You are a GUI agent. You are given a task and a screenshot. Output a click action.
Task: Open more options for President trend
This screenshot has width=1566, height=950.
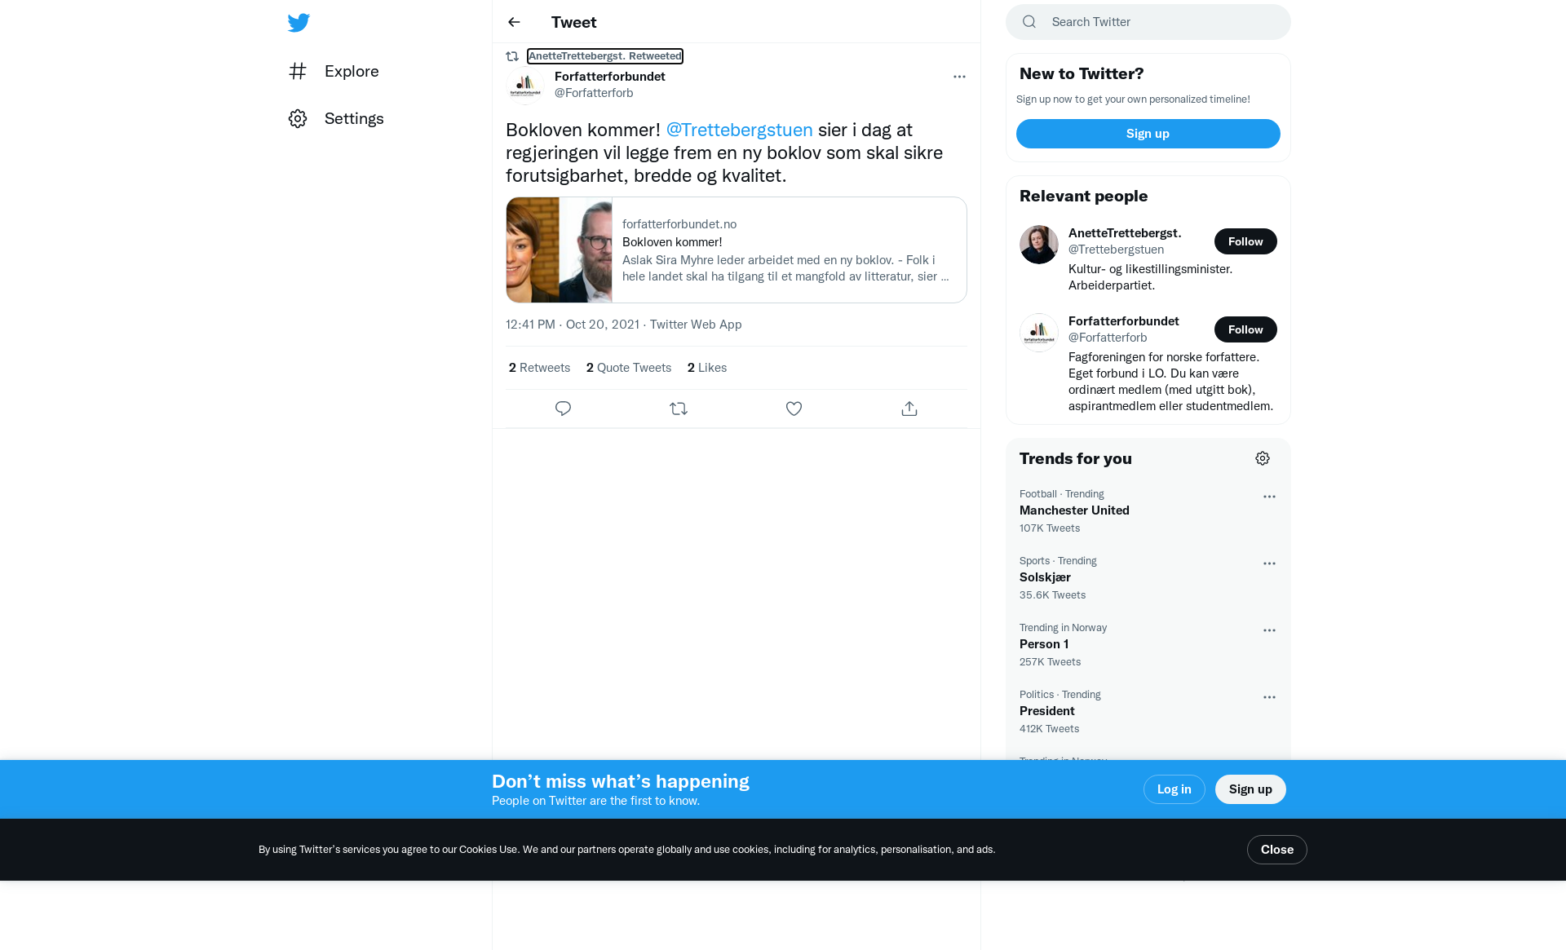point(1269,697)
